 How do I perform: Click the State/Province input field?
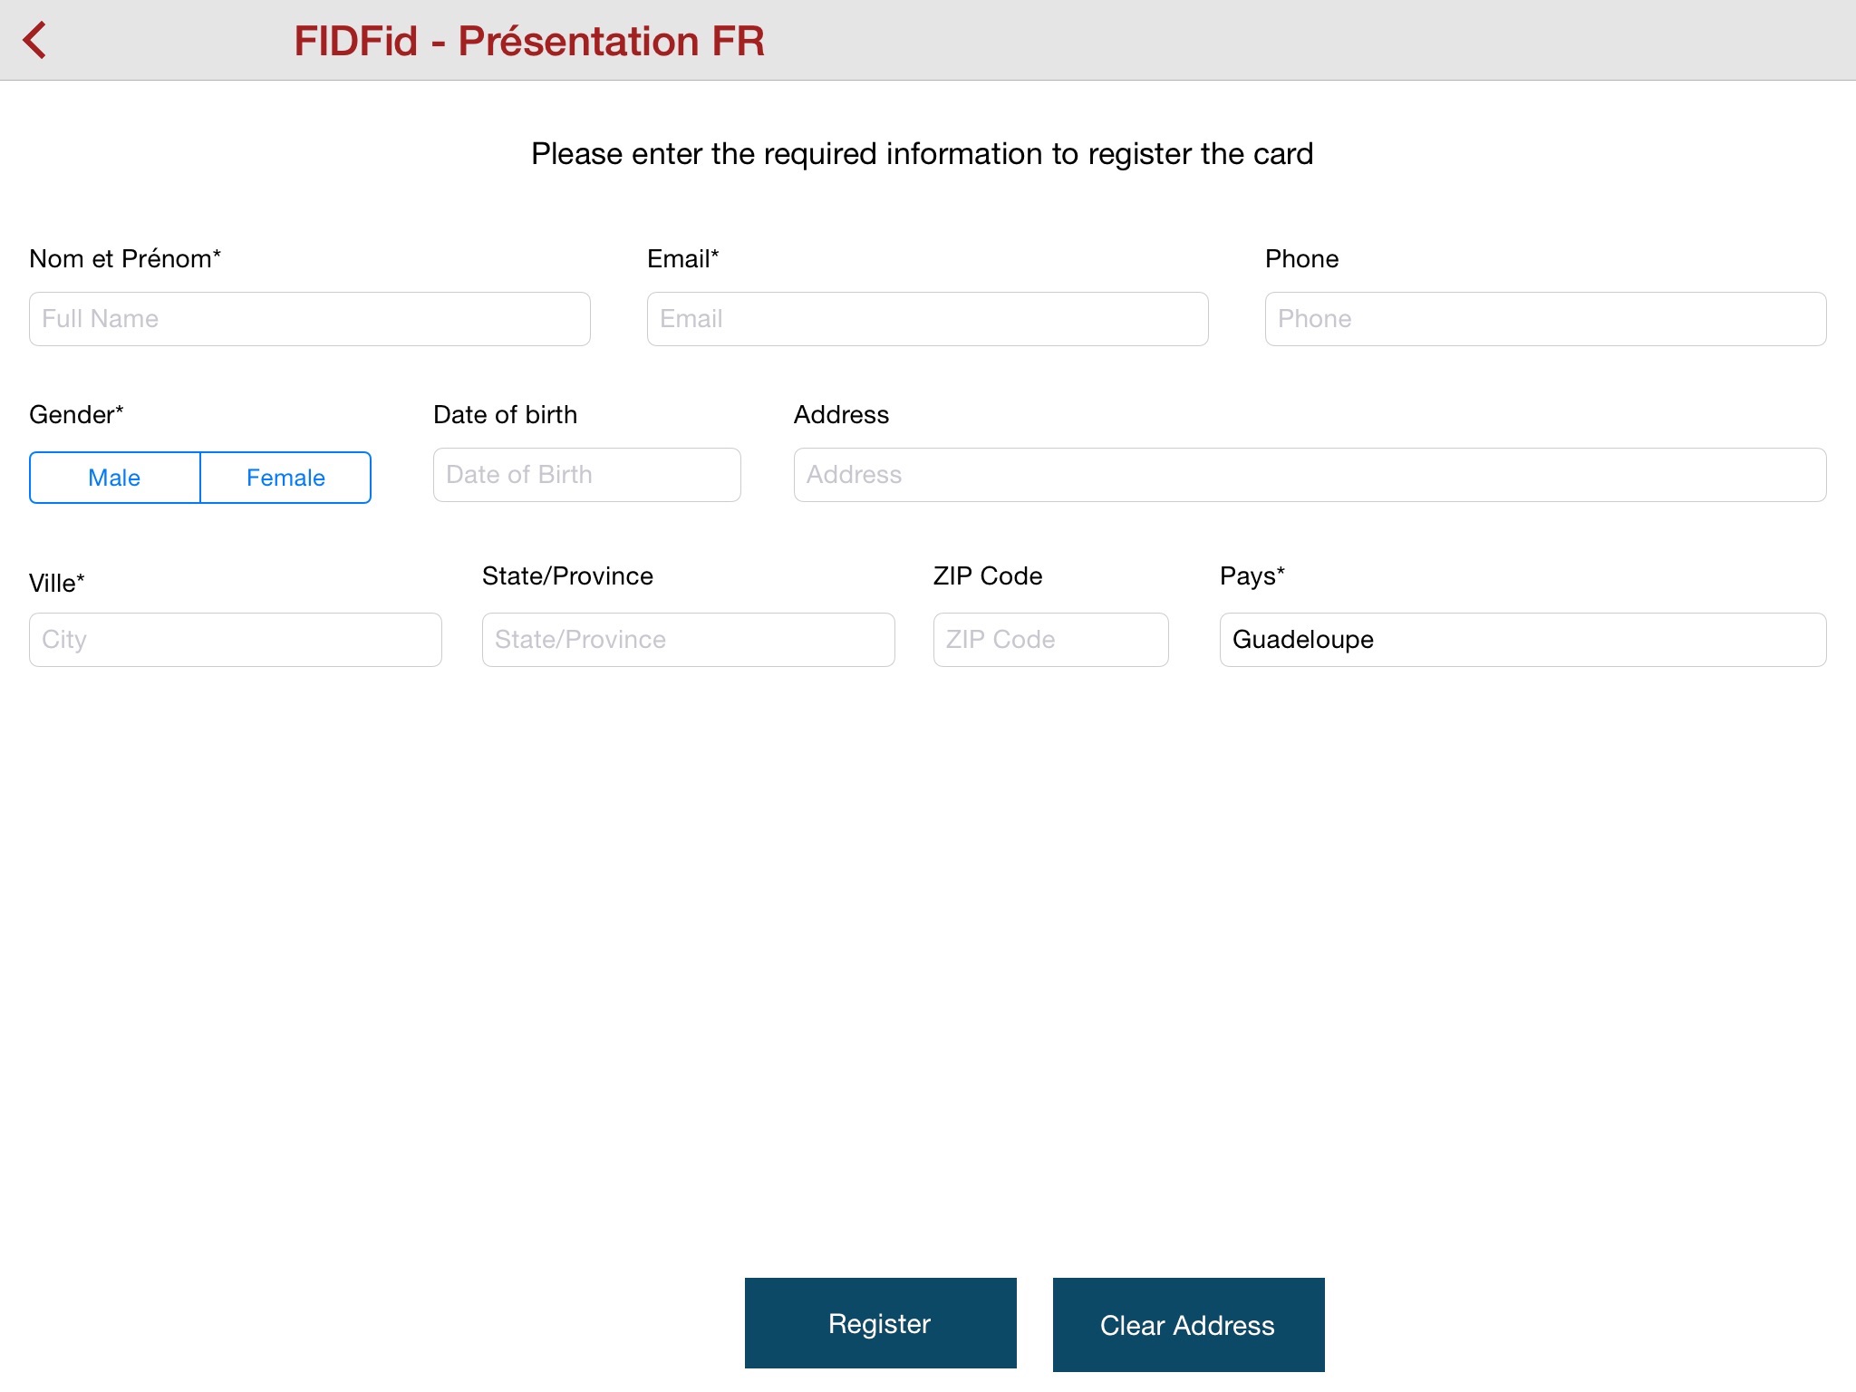point(690,637)
